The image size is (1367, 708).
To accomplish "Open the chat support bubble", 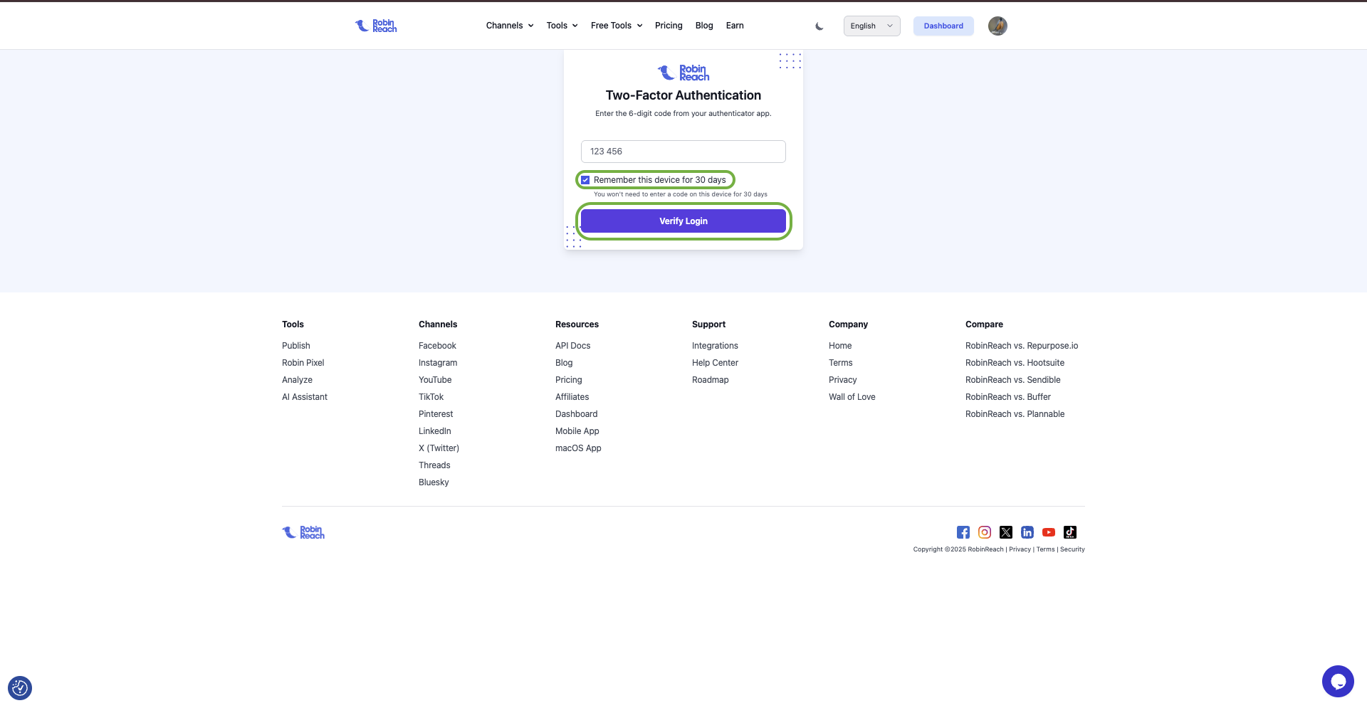I will point(1338,681).
